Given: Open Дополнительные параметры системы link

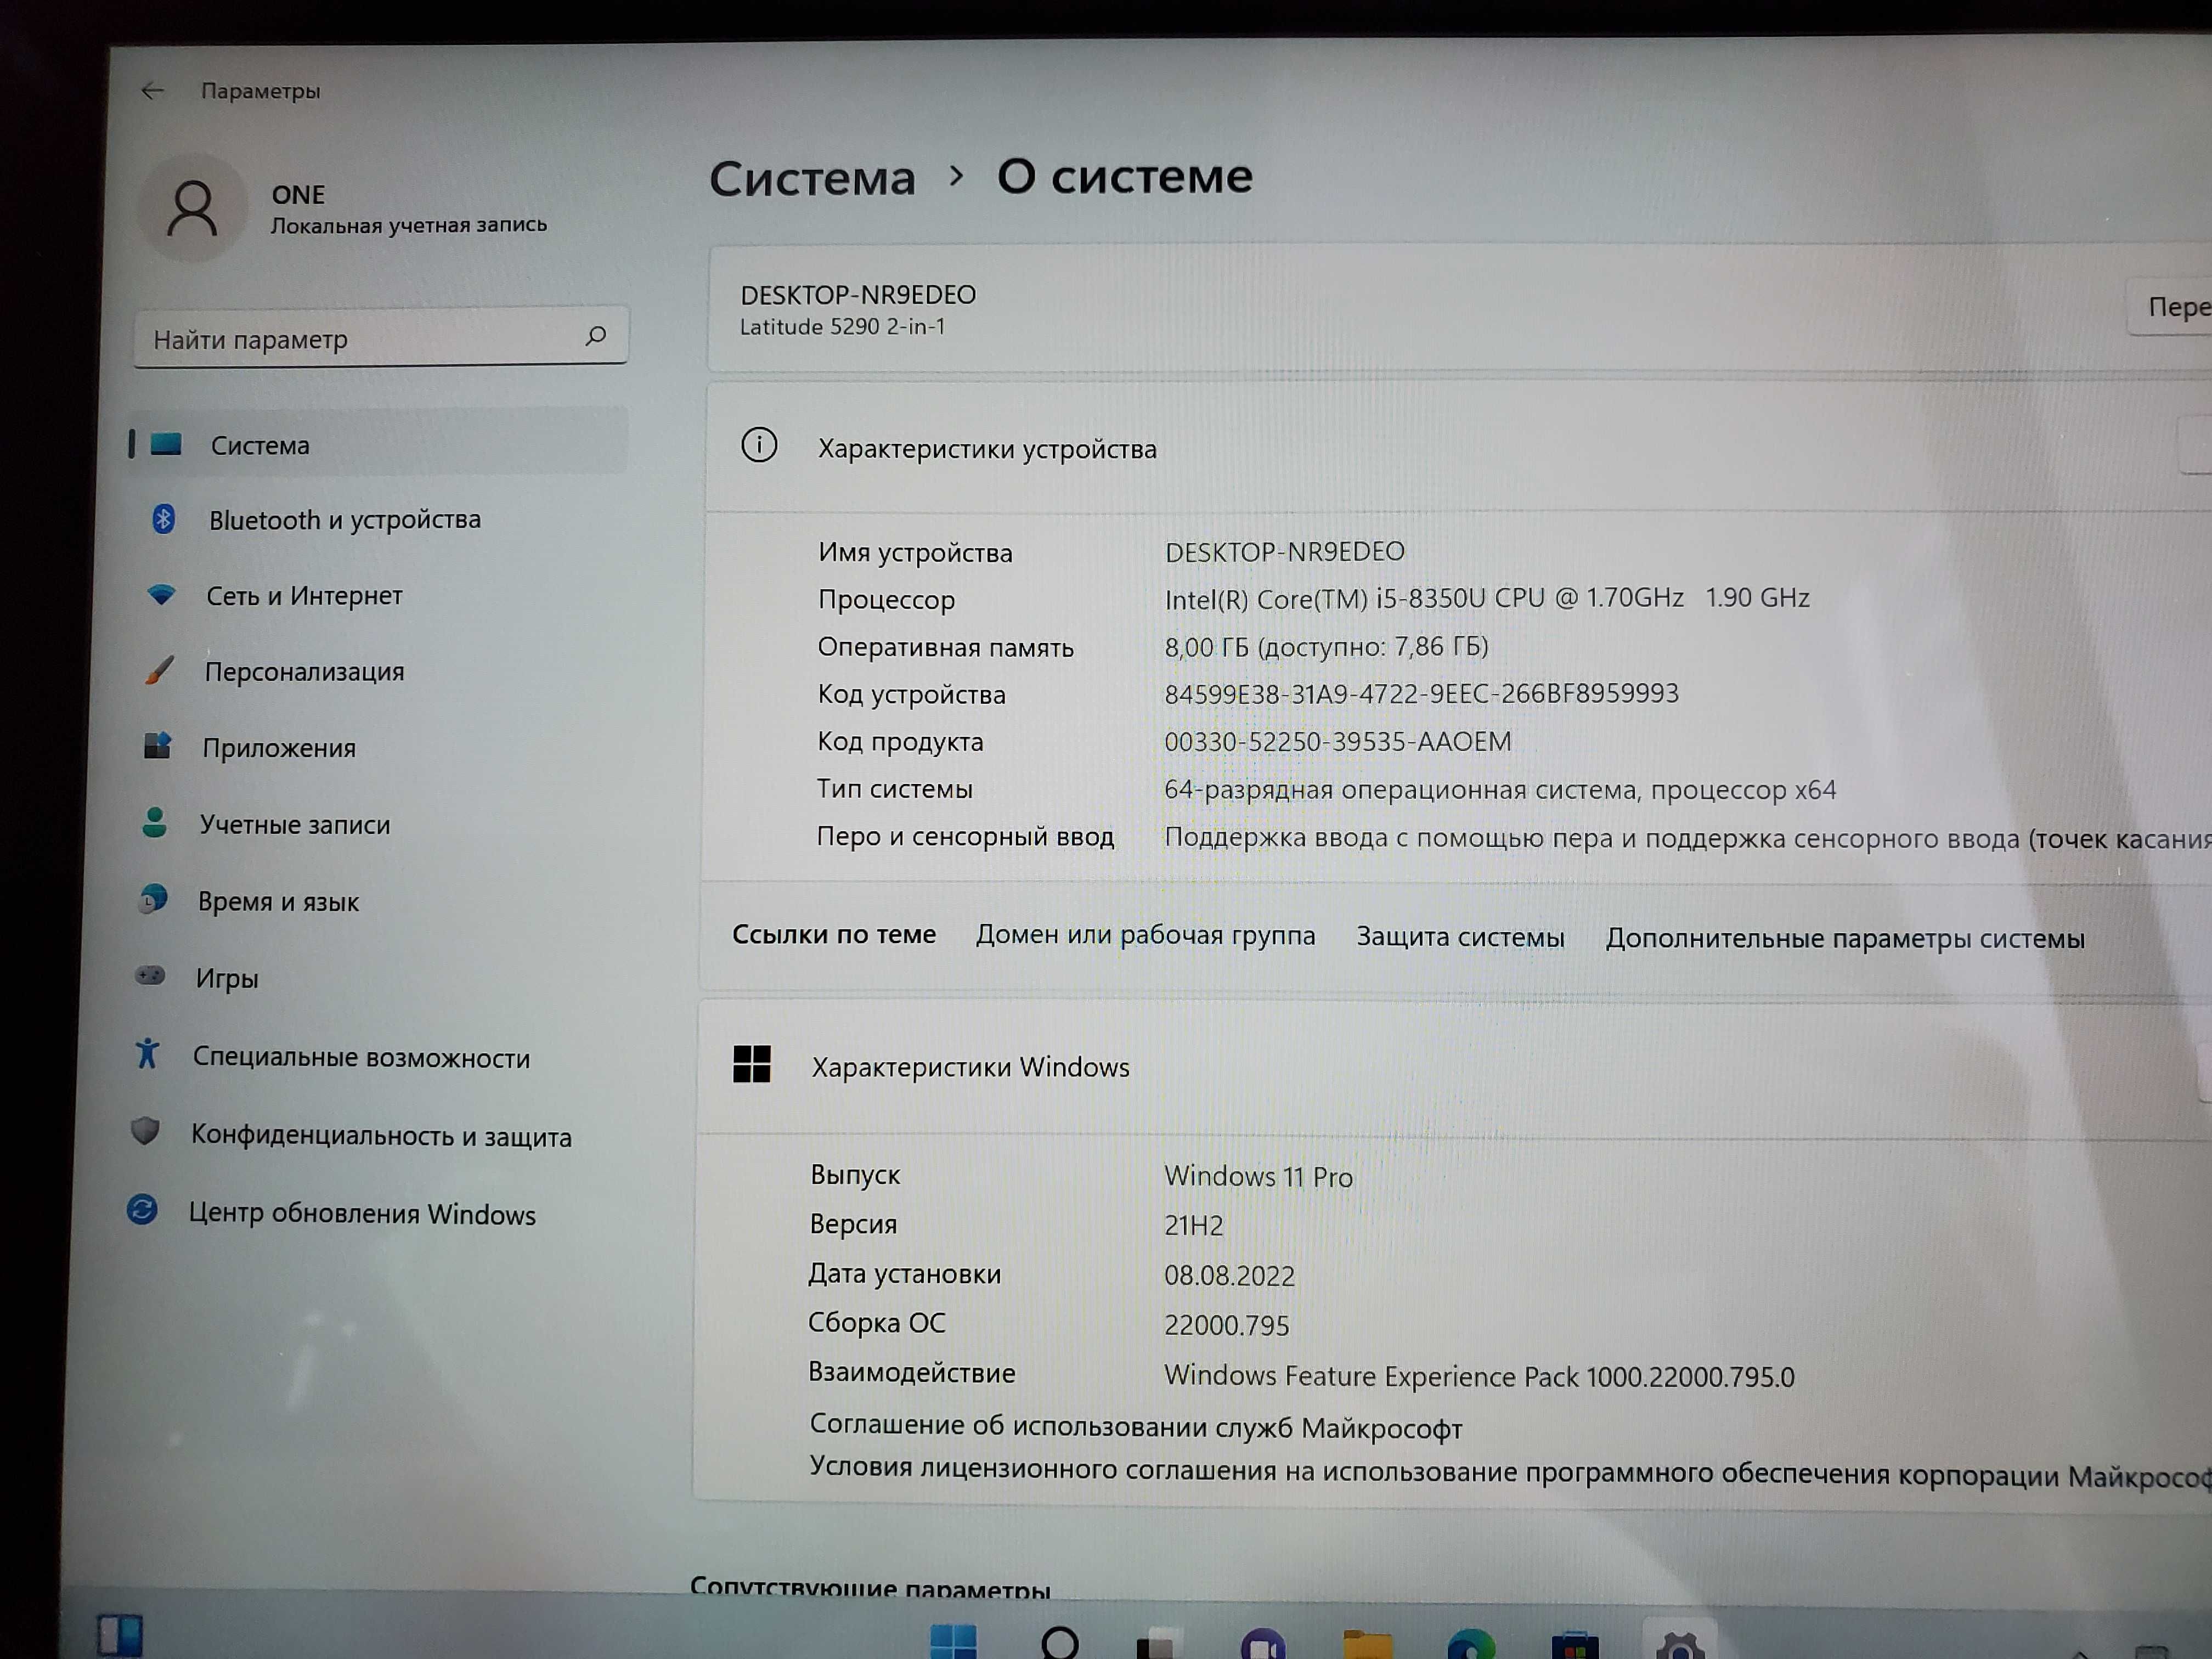Looking at the screenshot, I should tap(1845, 939).
